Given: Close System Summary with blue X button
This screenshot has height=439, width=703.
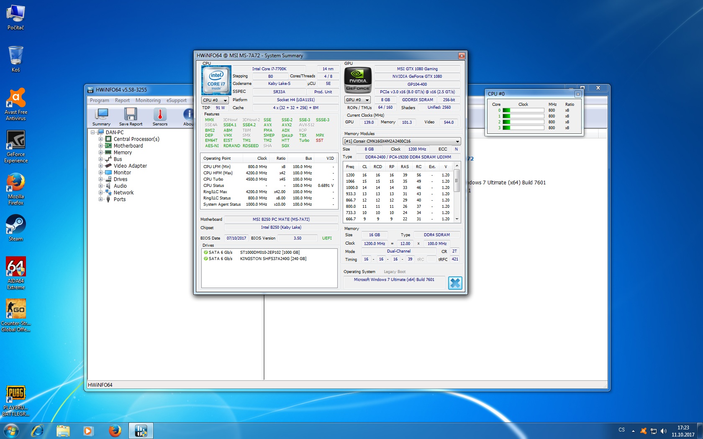Looking at the screenshot, I should [455, 283].
